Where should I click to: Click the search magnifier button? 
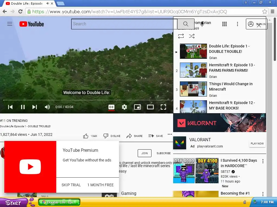(x=186, y=24)
